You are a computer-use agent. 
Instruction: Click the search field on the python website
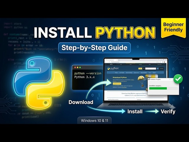pos(151,68)
